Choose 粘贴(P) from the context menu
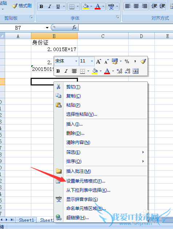Screen dimensions: 173x229 point(101,105)
